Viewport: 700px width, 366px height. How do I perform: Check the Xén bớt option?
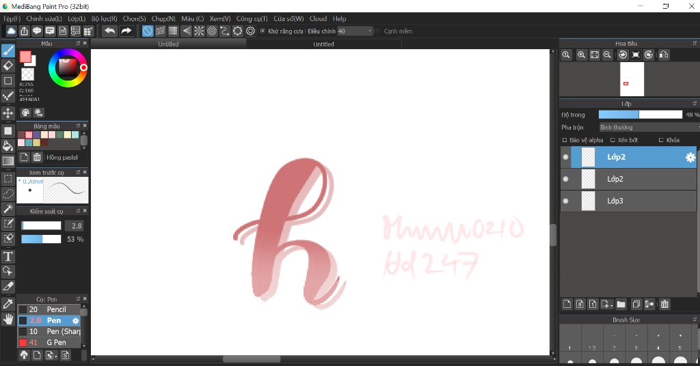(612, 140)
